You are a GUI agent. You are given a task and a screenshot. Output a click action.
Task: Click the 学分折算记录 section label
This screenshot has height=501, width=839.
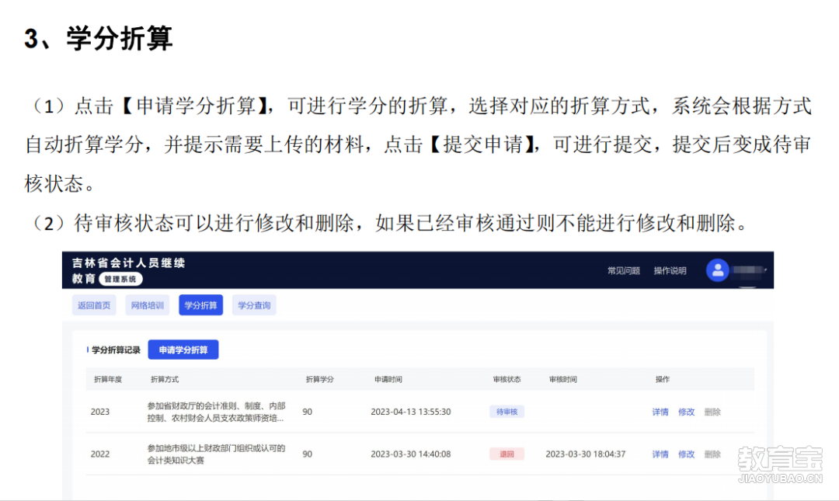point(116,350)
